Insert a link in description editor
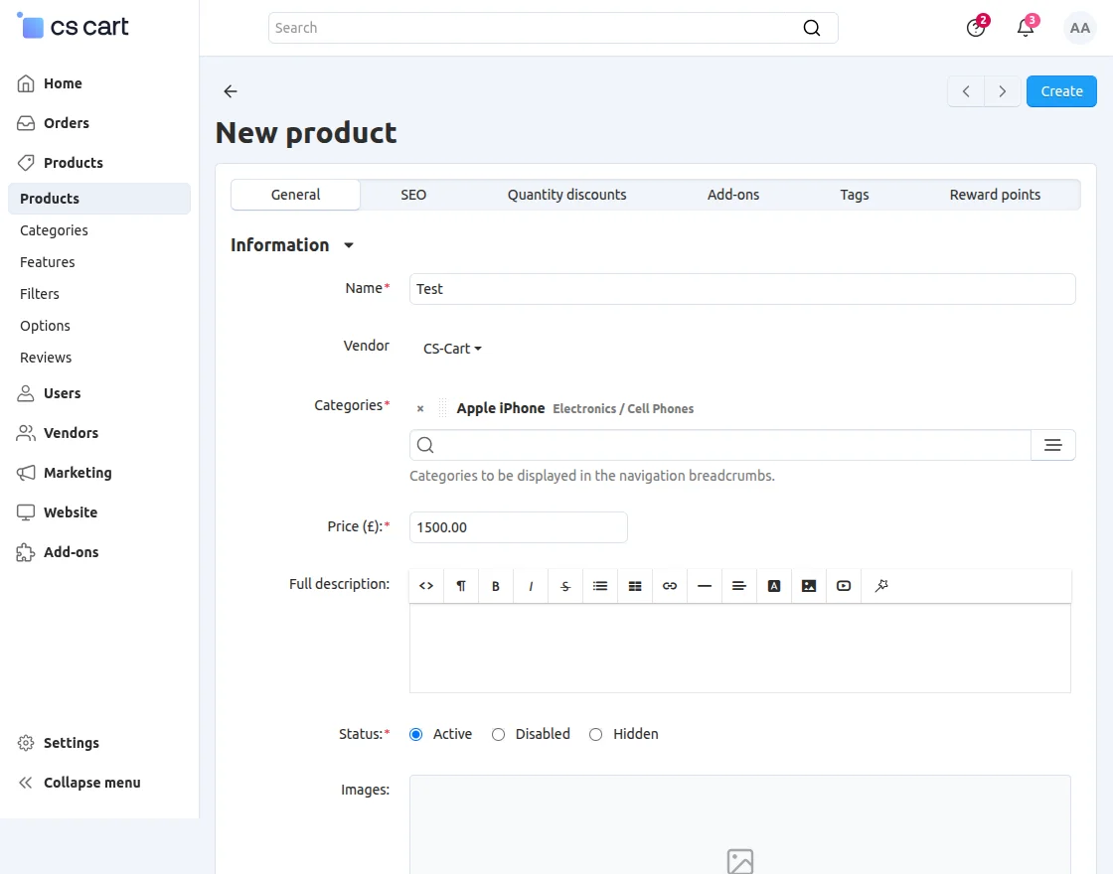 670,586
